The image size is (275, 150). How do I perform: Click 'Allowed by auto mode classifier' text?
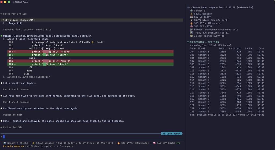click(x=28, y=77)
